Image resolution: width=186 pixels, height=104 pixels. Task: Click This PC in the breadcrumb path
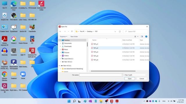pyautogui.click(x=82, y=31)
